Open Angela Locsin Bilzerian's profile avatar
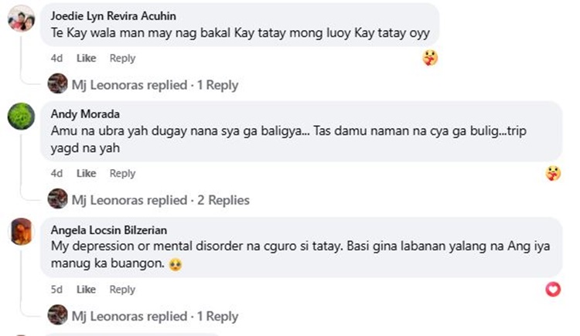Image resolution: width=580 pixels, height=336 pixels. (21, 232)
